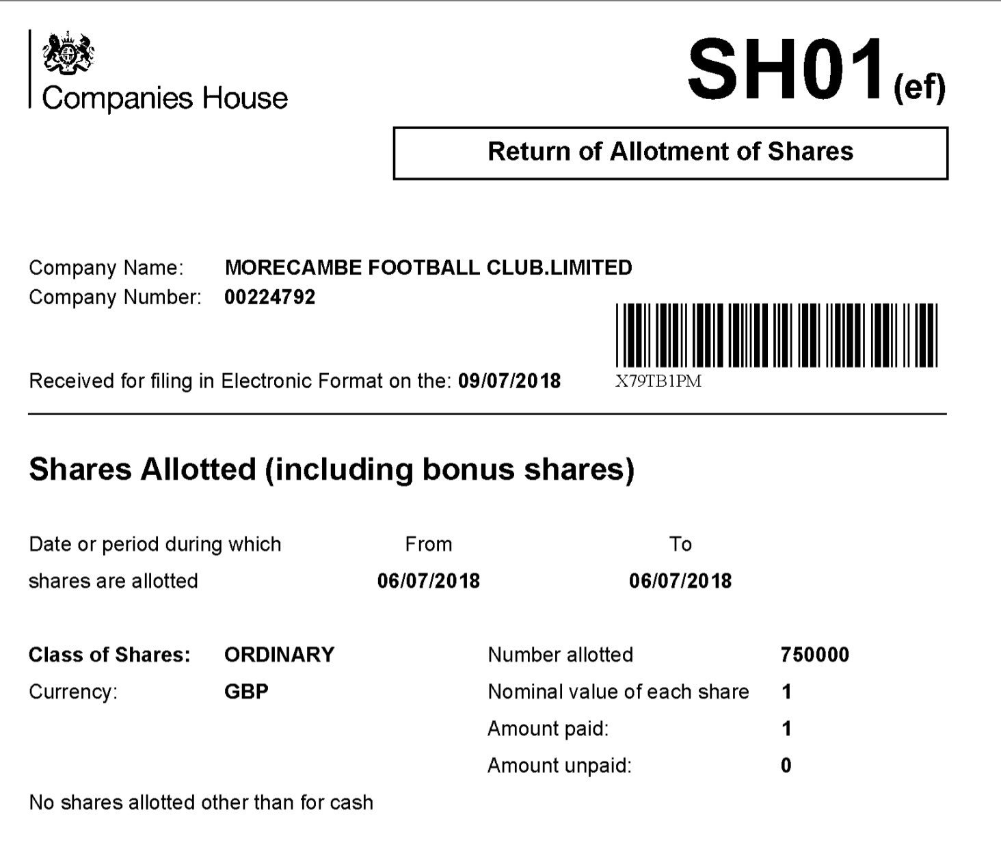This screenshot has height=851, width=1001.
Task: Click the Amount unpaid value 0
Action: point(786,766)
